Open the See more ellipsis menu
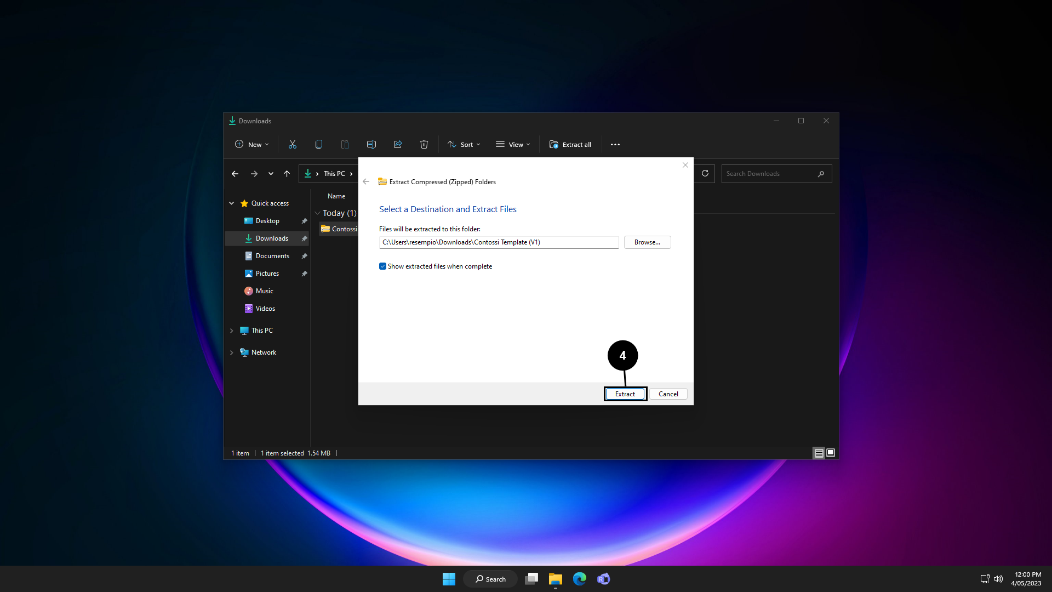This screenshot has height=592, width=1052. (x=615, y=145)
